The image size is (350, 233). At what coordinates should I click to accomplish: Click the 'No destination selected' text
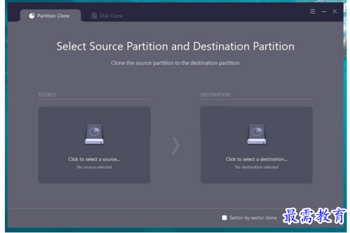click(x=257, y=167)
